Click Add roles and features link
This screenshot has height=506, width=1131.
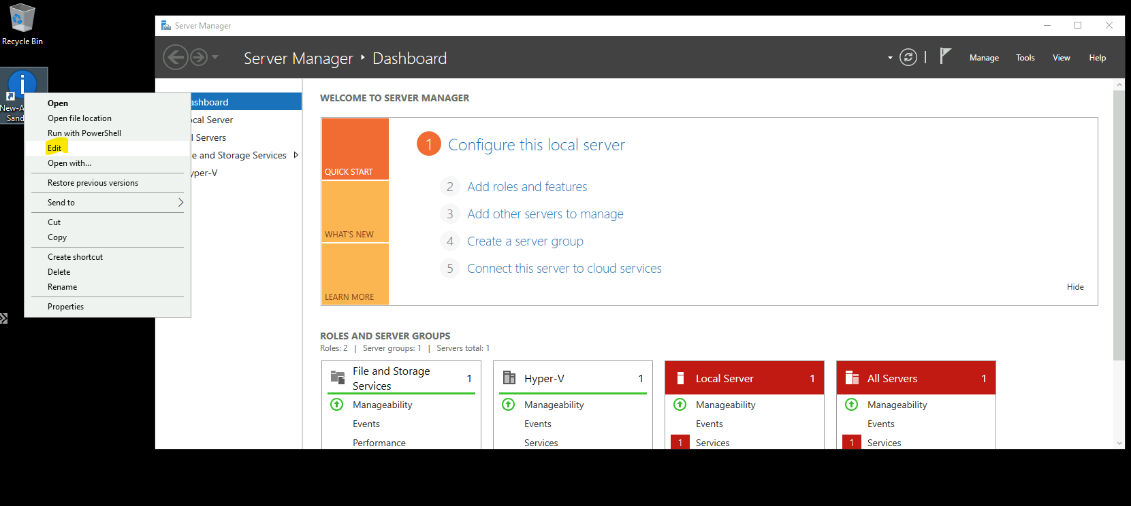(527, 187)
